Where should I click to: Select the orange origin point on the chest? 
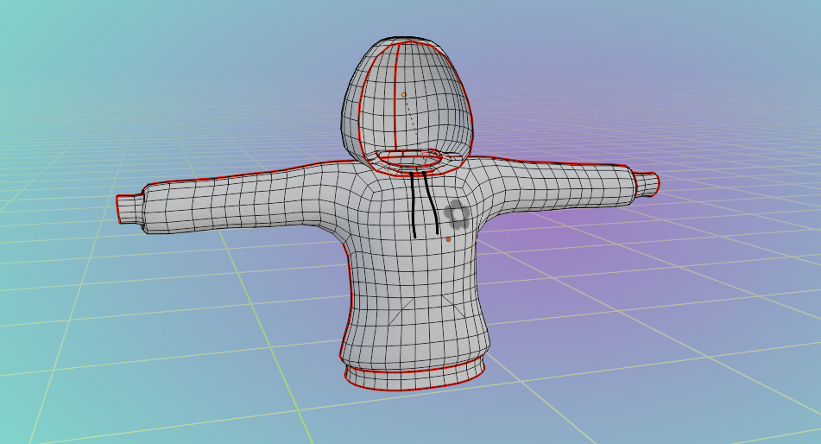[448, 239]
